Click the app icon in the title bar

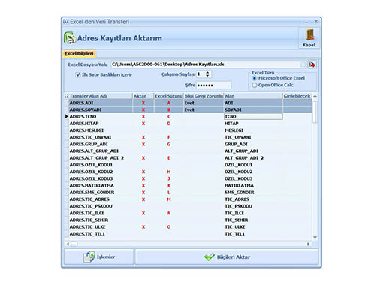coord(65,22)
